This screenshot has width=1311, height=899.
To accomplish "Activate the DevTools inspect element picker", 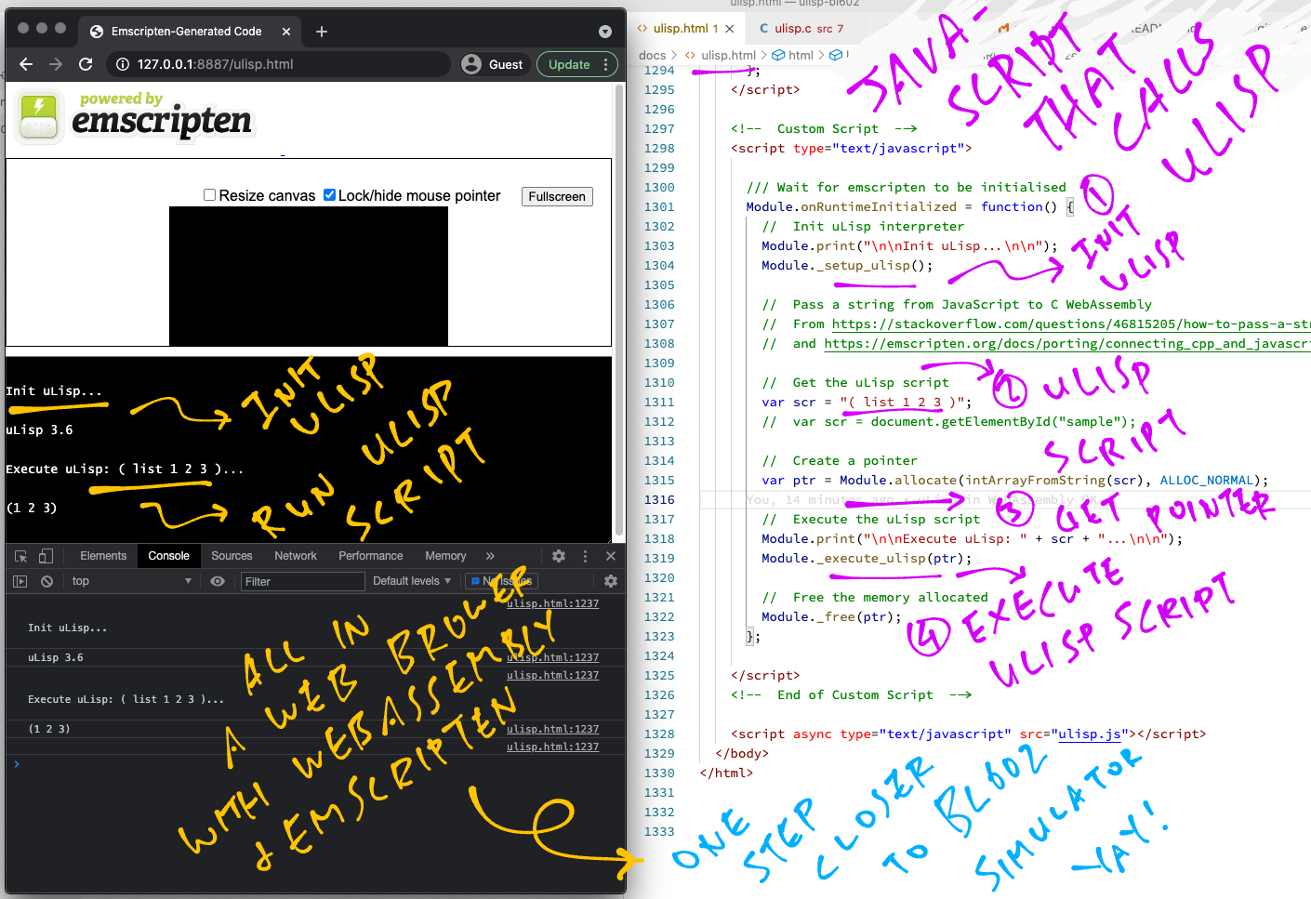I will pyautogui.click(x=20, y=556).
